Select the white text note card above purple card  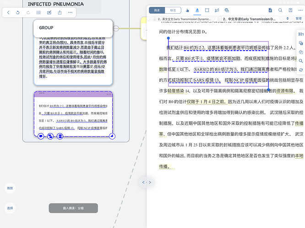click(x=73, y=61)
